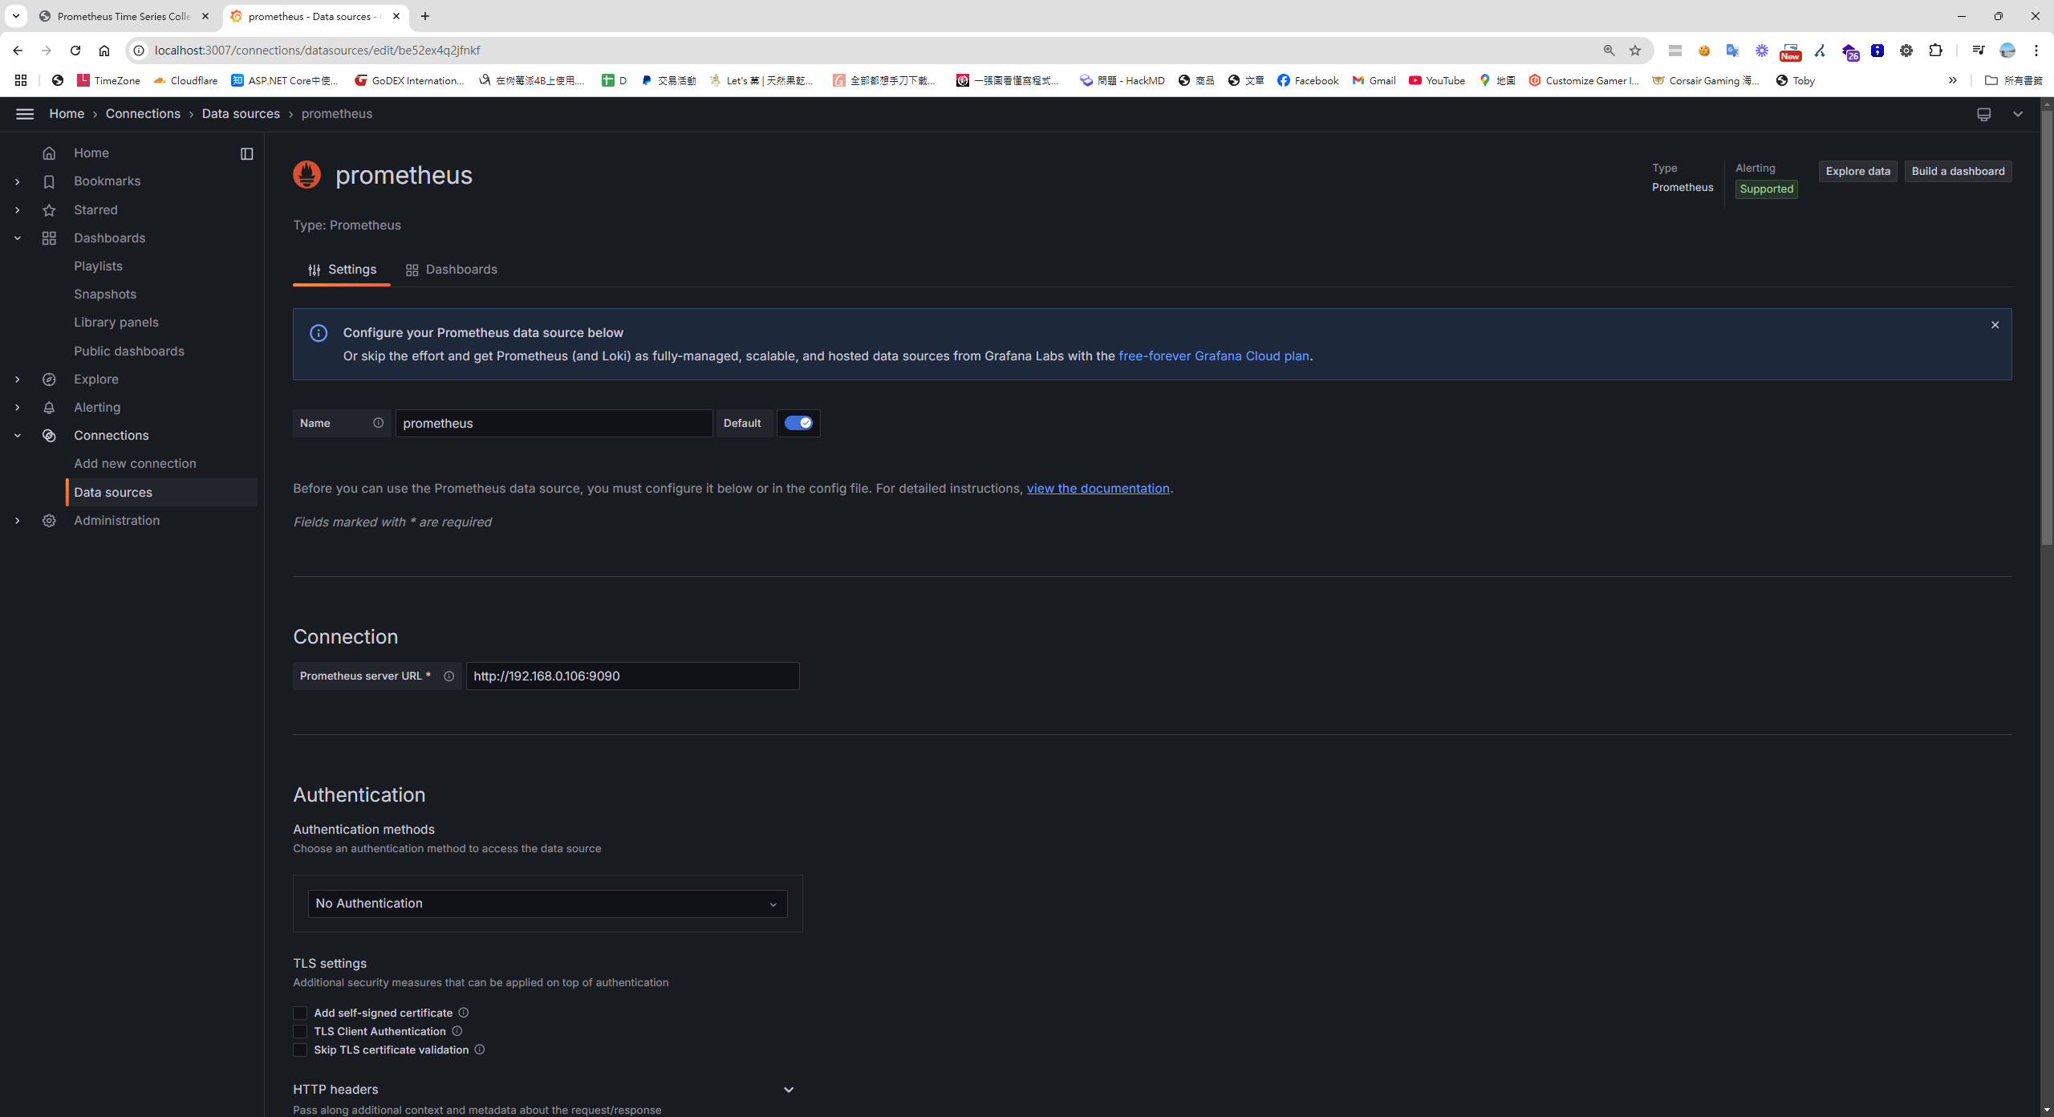Select the Bookmarks icon in sidebar

[x=49, y=181]
